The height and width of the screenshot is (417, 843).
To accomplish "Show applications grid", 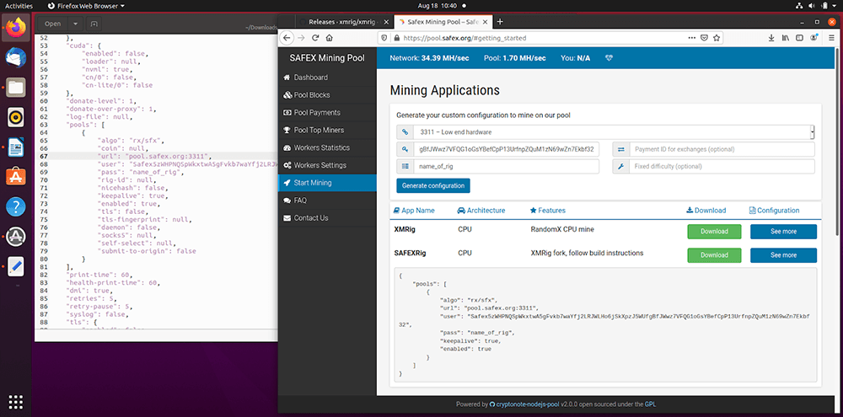I will point(15,402).
